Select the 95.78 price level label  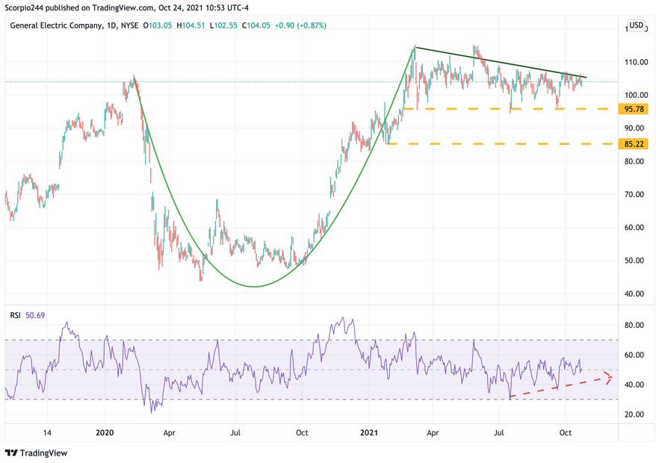point(634,109)
